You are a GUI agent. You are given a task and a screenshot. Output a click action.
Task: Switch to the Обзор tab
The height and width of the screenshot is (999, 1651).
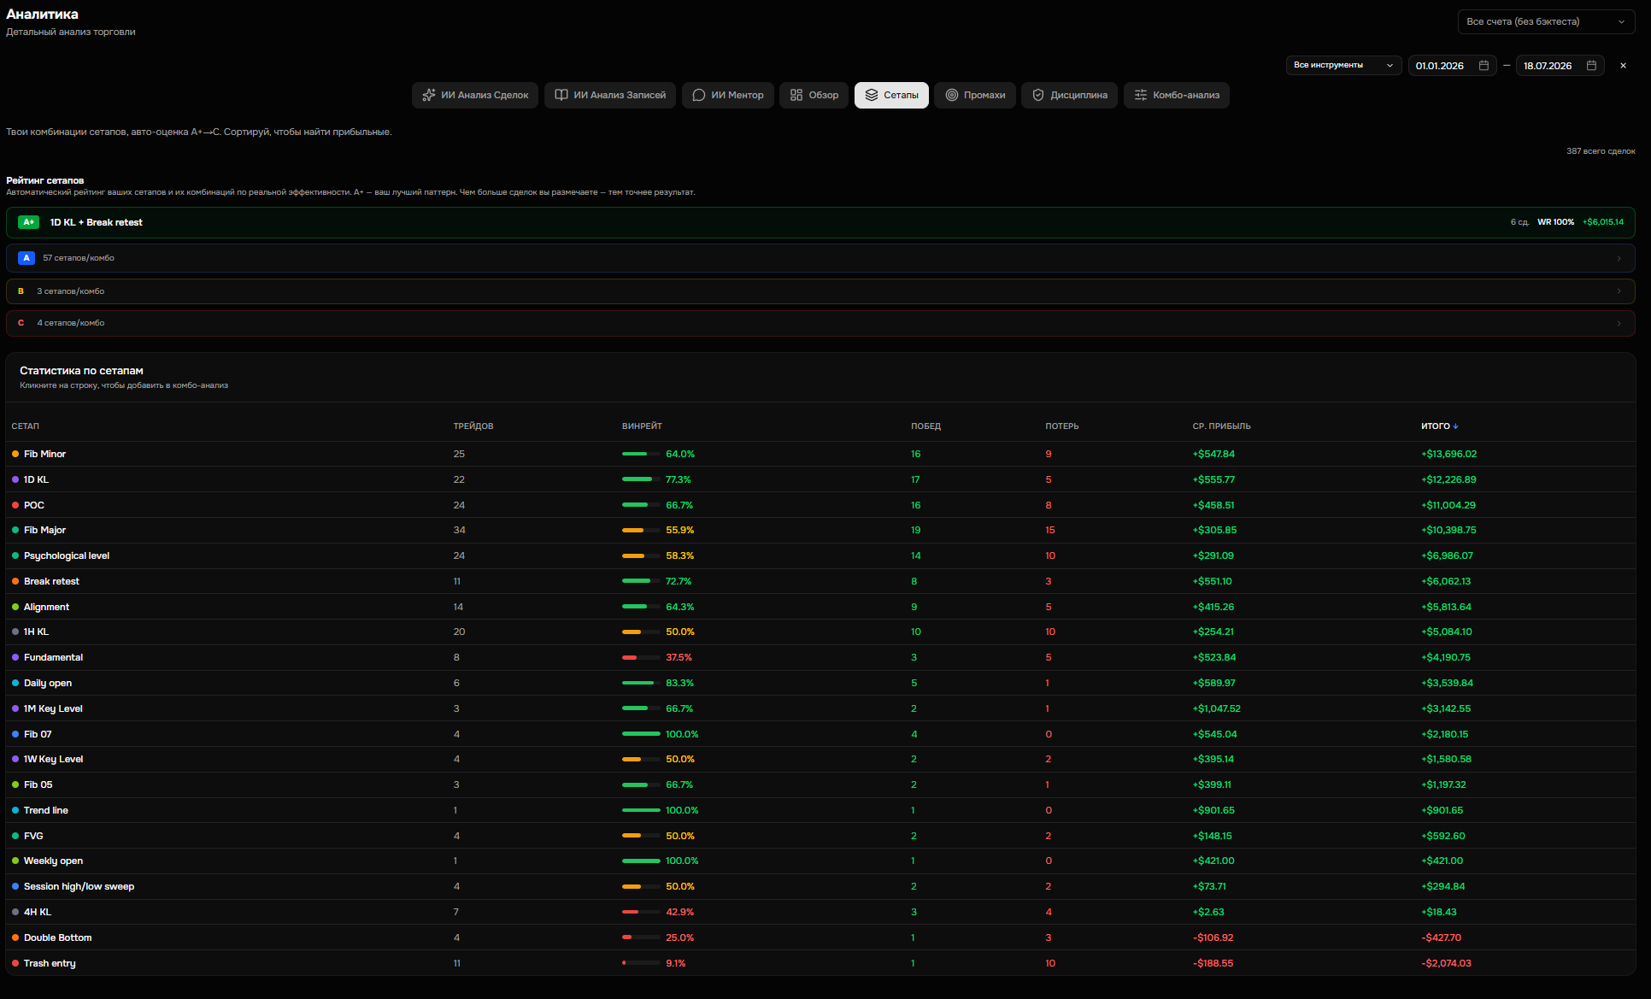click(x=814, y=95)
